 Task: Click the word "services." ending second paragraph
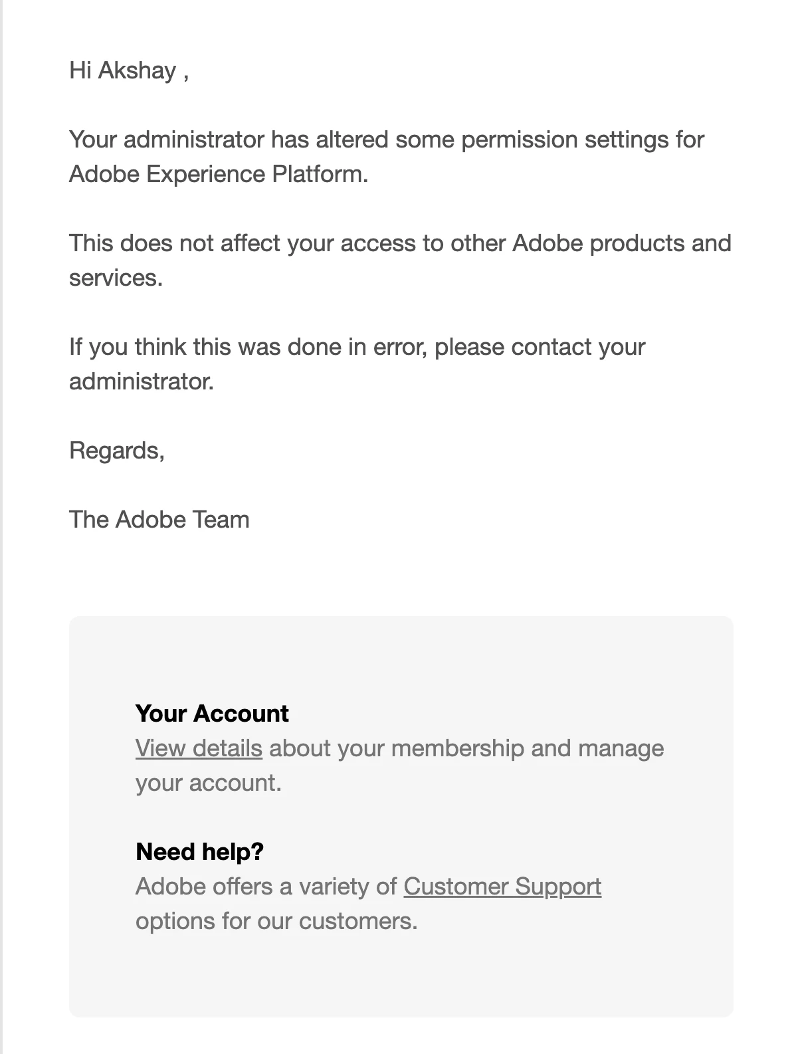[116, 278]
